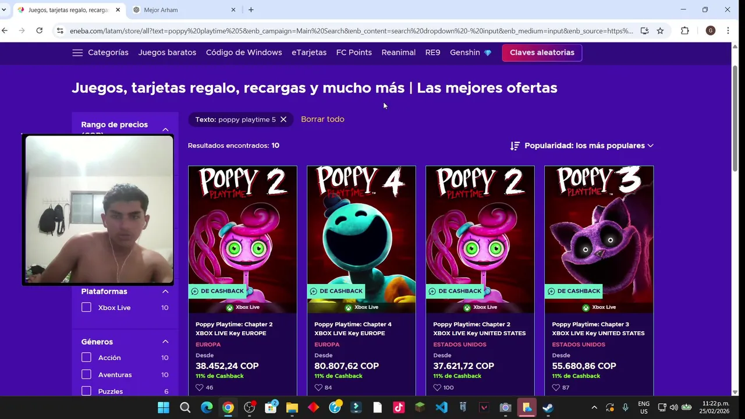Click the Claves aleatorias button
Screen dimensions: 745x419
[x=542, y=52]
